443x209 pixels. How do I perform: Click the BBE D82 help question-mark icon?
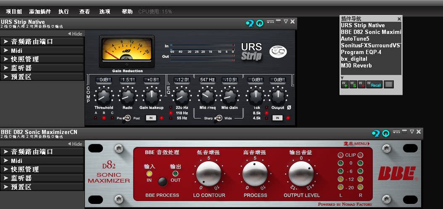[376, 133]
